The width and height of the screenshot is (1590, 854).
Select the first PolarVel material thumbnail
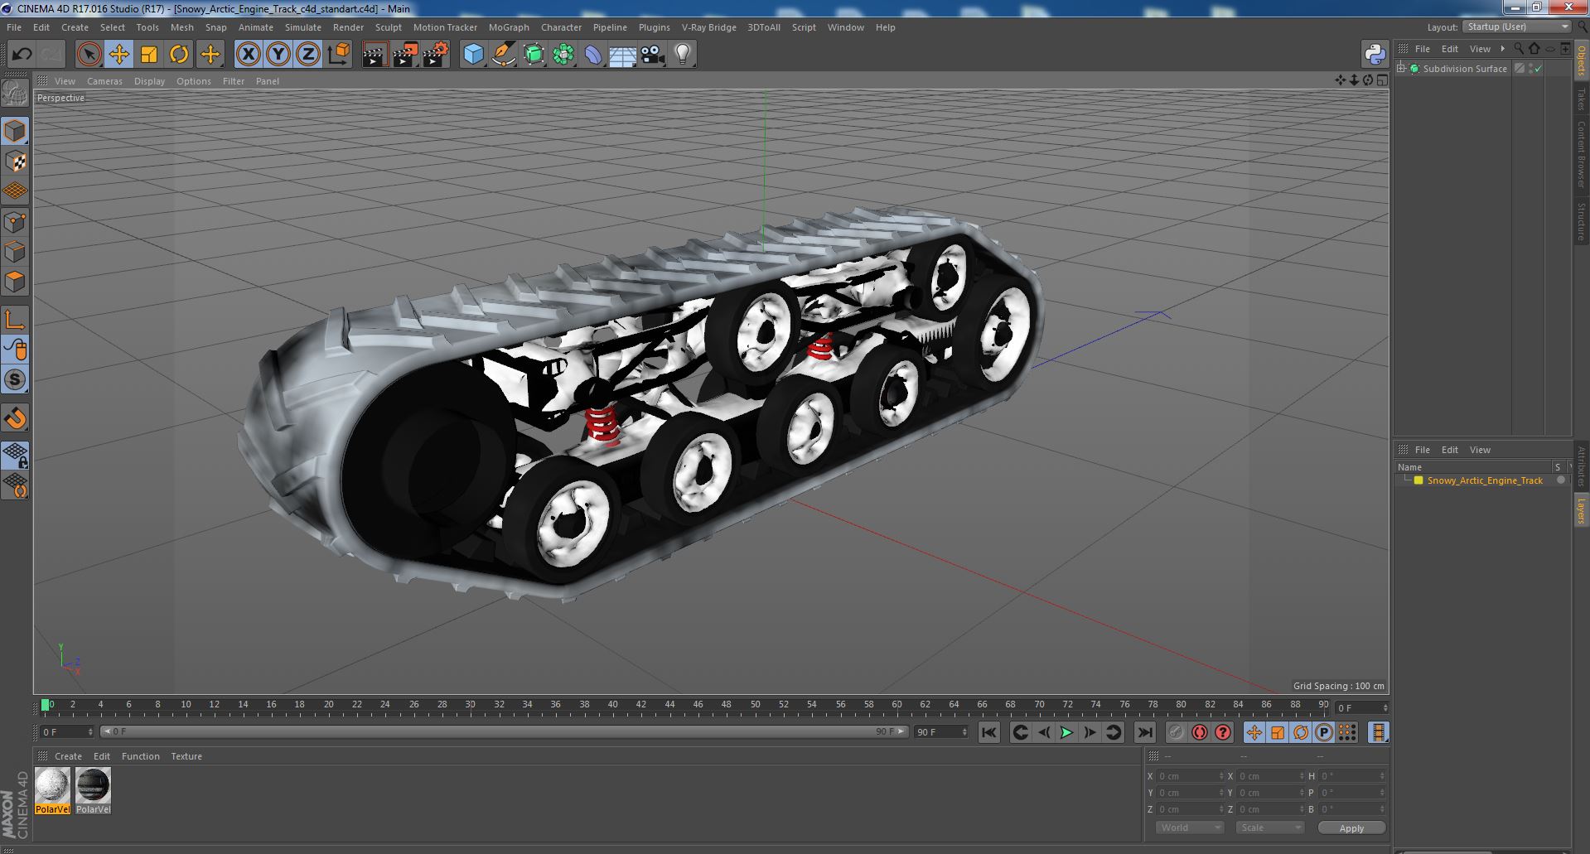(52, 785)
